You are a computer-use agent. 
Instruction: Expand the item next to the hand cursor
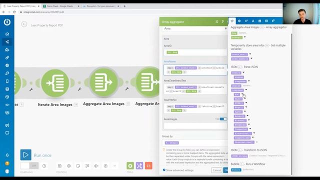242,94
